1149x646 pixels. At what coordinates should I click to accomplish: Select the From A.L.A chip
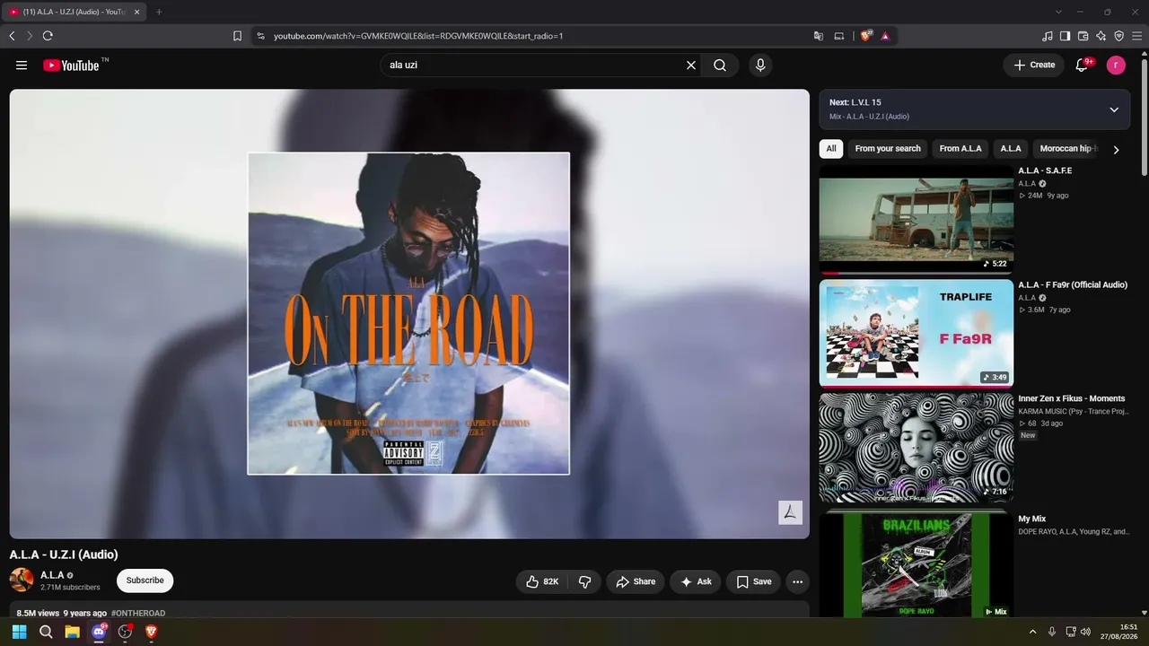tap(960, 149)
